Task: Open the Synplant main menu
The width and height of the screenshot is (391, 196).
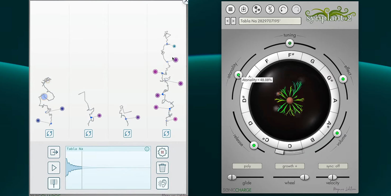Action: tap(230, 9)
